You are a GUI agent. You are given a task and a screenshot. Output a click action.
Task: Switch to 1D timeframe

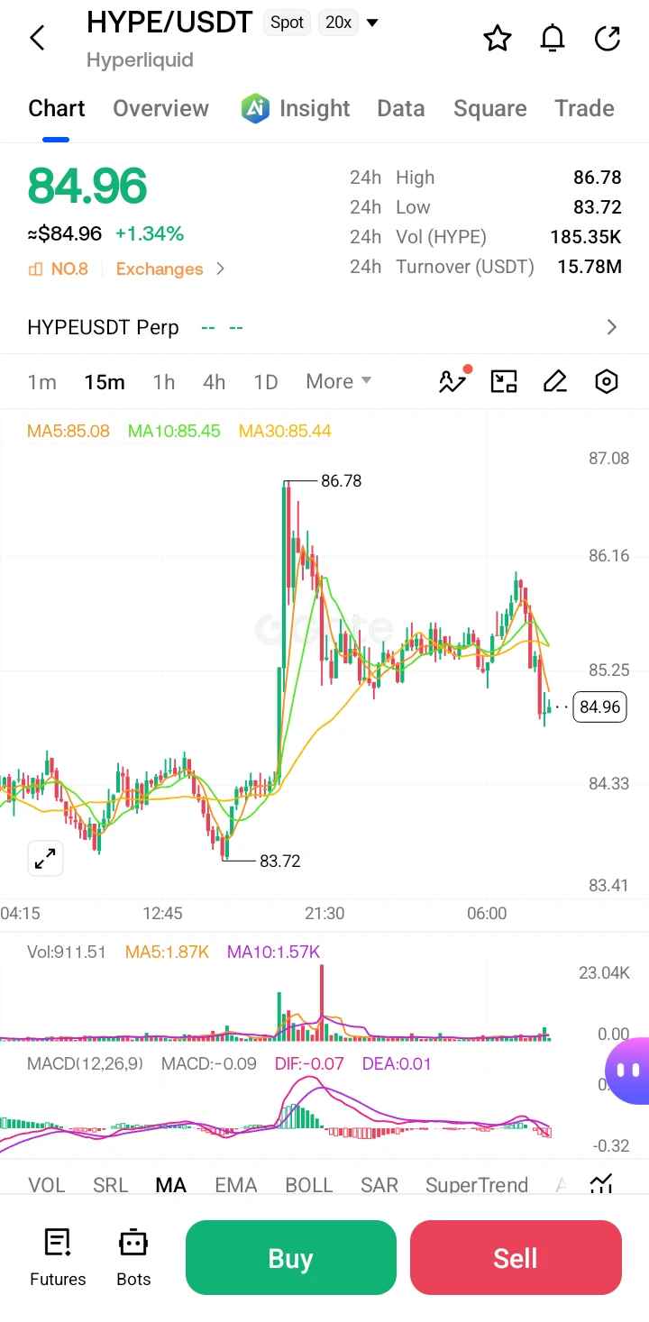pyautogui.click(x=266, y=381)
